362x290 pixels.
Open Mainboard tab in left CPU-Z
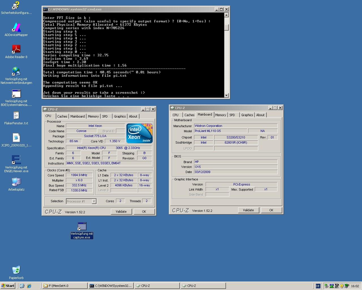[77, 116]
